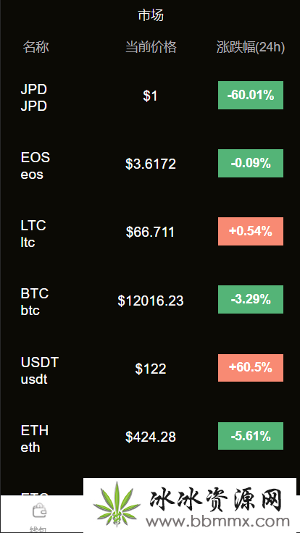Image resolution: width=300 pixels, height=533 pixels.
Task: Select the $12016.23 BTC price
Action: (x=150, y=301)
